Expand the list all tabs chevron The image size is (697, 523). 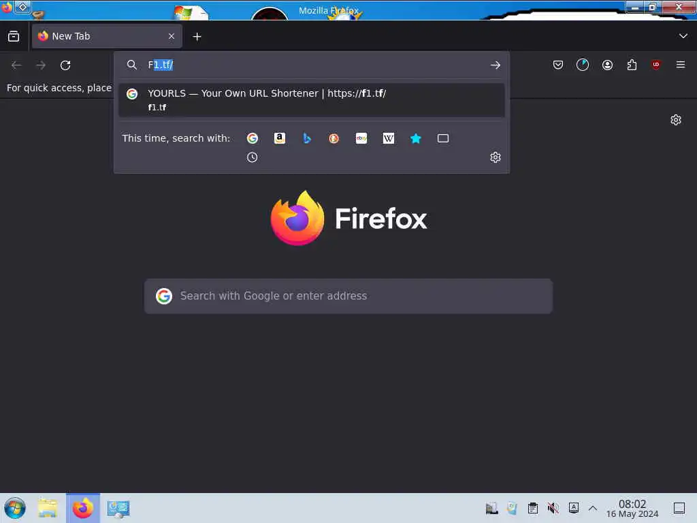[x=683, y=36]
